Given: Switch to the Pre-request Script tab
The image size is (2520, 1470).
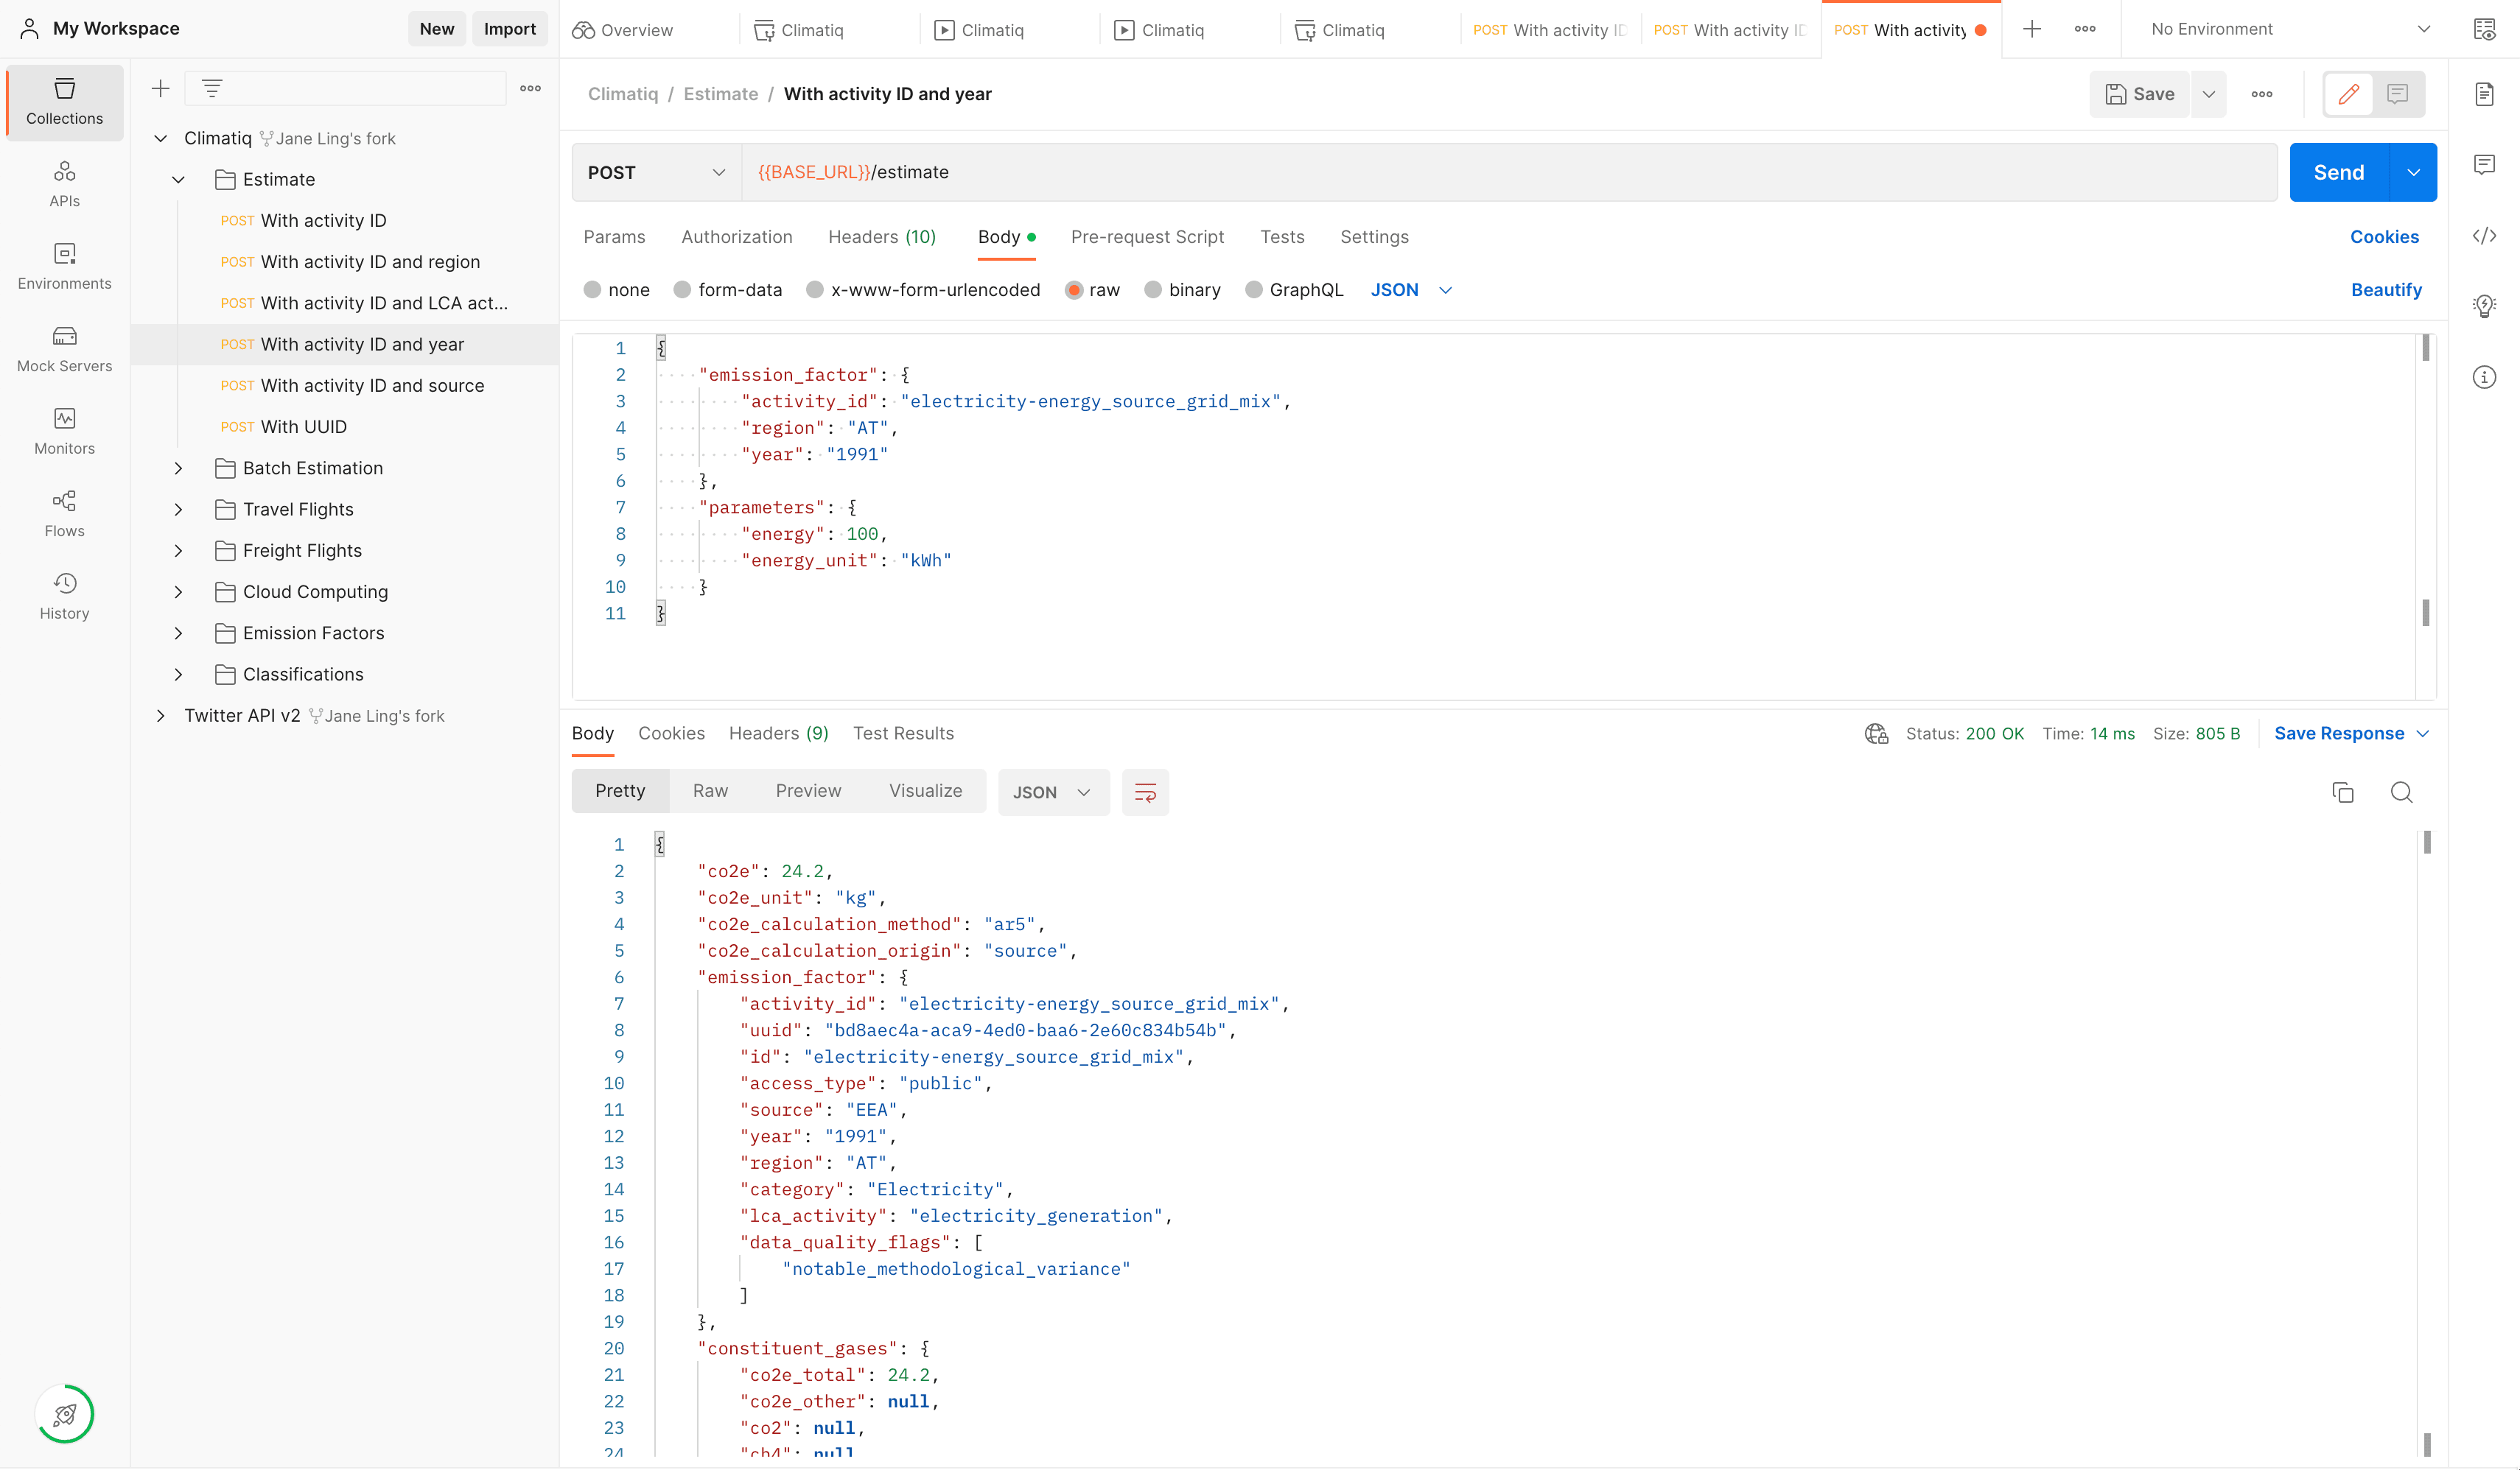Looking at the screenshot, I should click(1147, 237).
